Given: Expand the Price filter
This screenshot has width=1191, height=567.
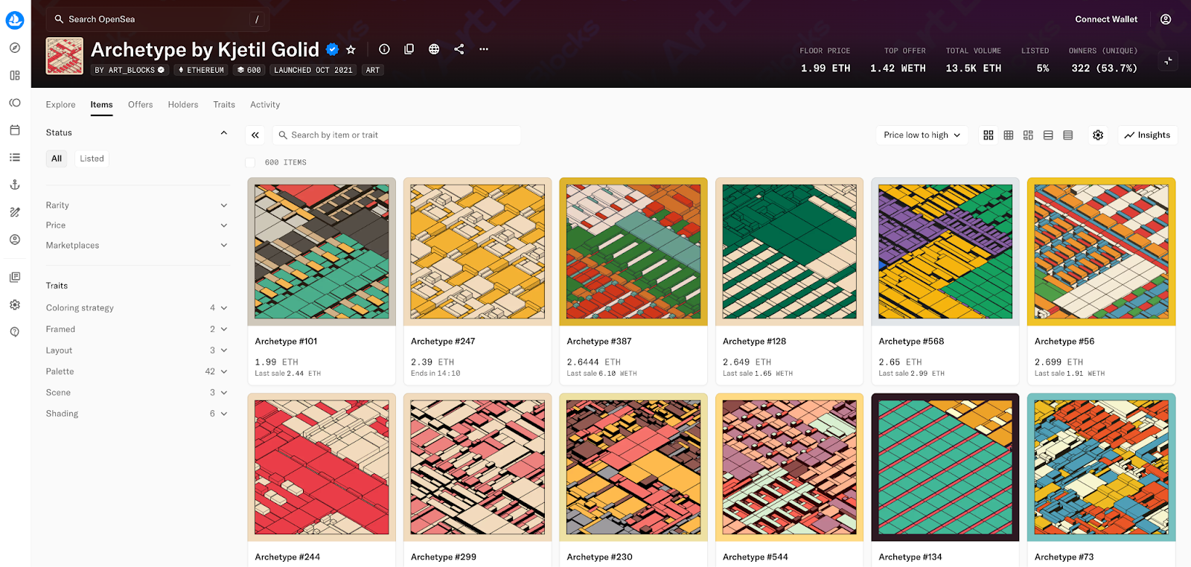Looking at the screenshot, I should pyautogui.click(x=138, y=225).
